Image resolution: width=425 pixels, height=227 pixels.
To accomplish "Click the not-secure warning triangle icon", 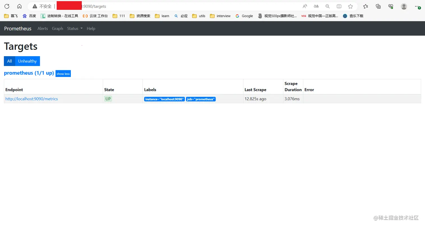I will click(35, 6).
